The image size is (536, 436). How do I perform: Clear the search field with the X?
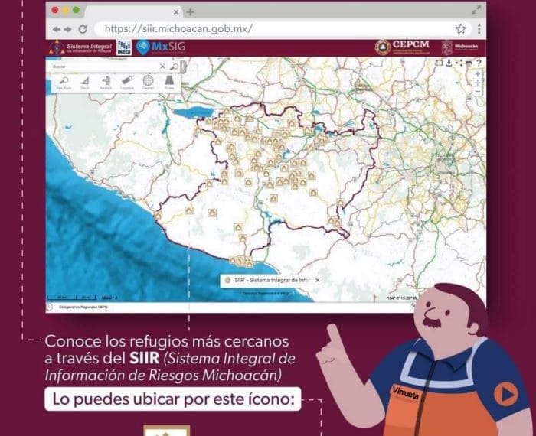click(x=162, y=67)
